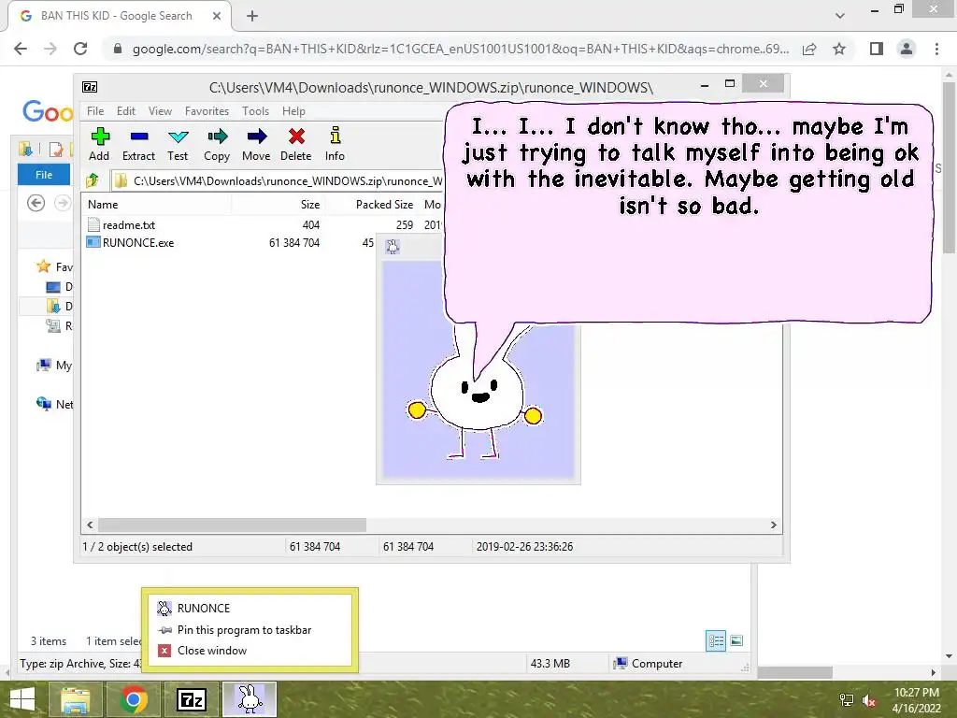The width and height of the screenshot is (957, 718).
Task: Click the muted volume tray icon
Action: pyautogui.click(x=869, y=701)
